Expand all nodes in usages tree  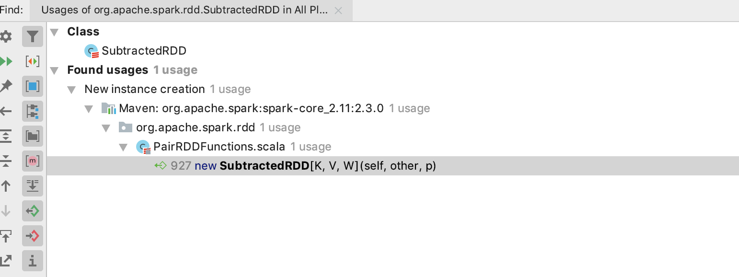(x=6, y=136)
